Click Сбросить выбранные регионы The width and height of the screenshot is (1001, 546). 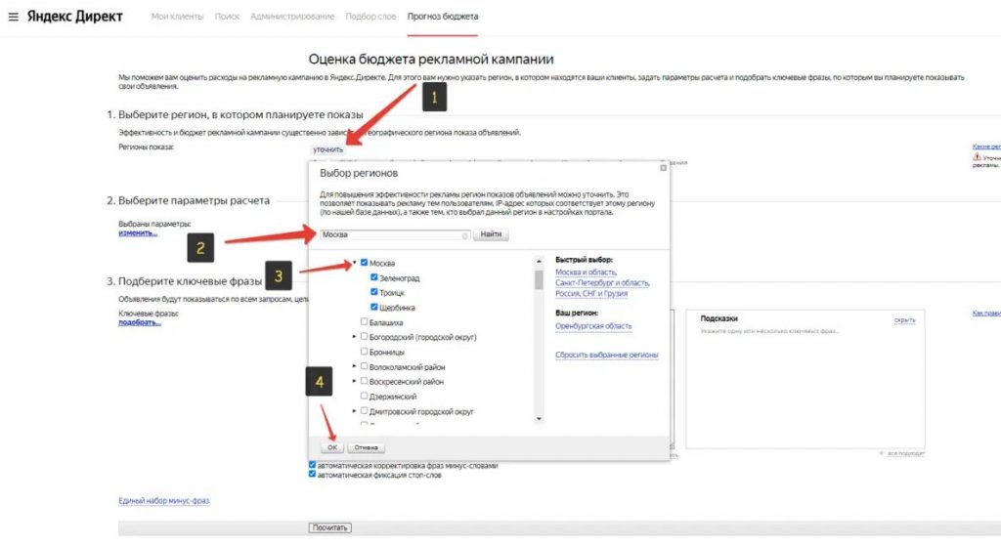(606, 355)
